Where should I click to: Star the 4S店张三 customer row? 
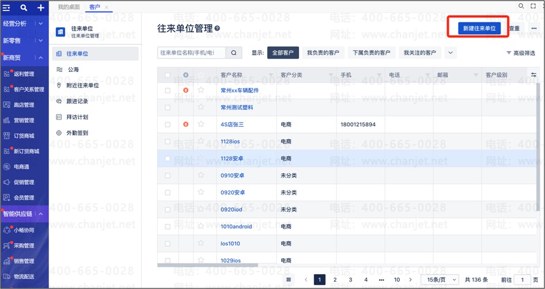201,124
